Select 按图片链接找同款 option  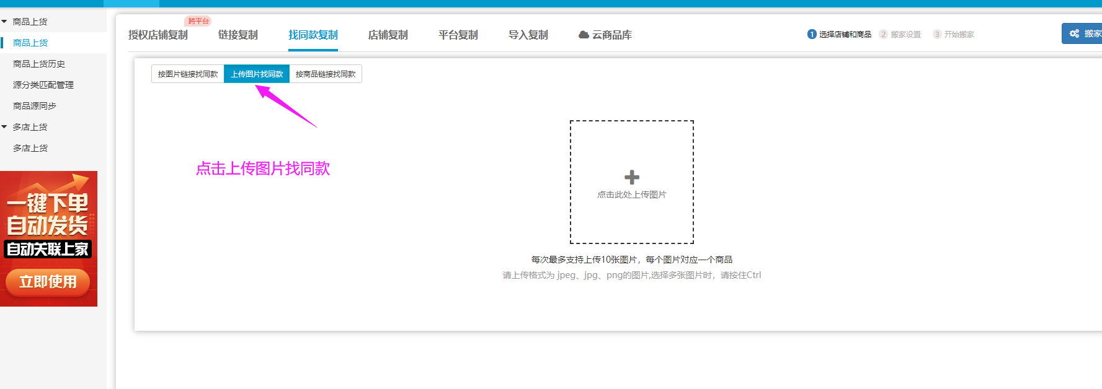[187, 74]
